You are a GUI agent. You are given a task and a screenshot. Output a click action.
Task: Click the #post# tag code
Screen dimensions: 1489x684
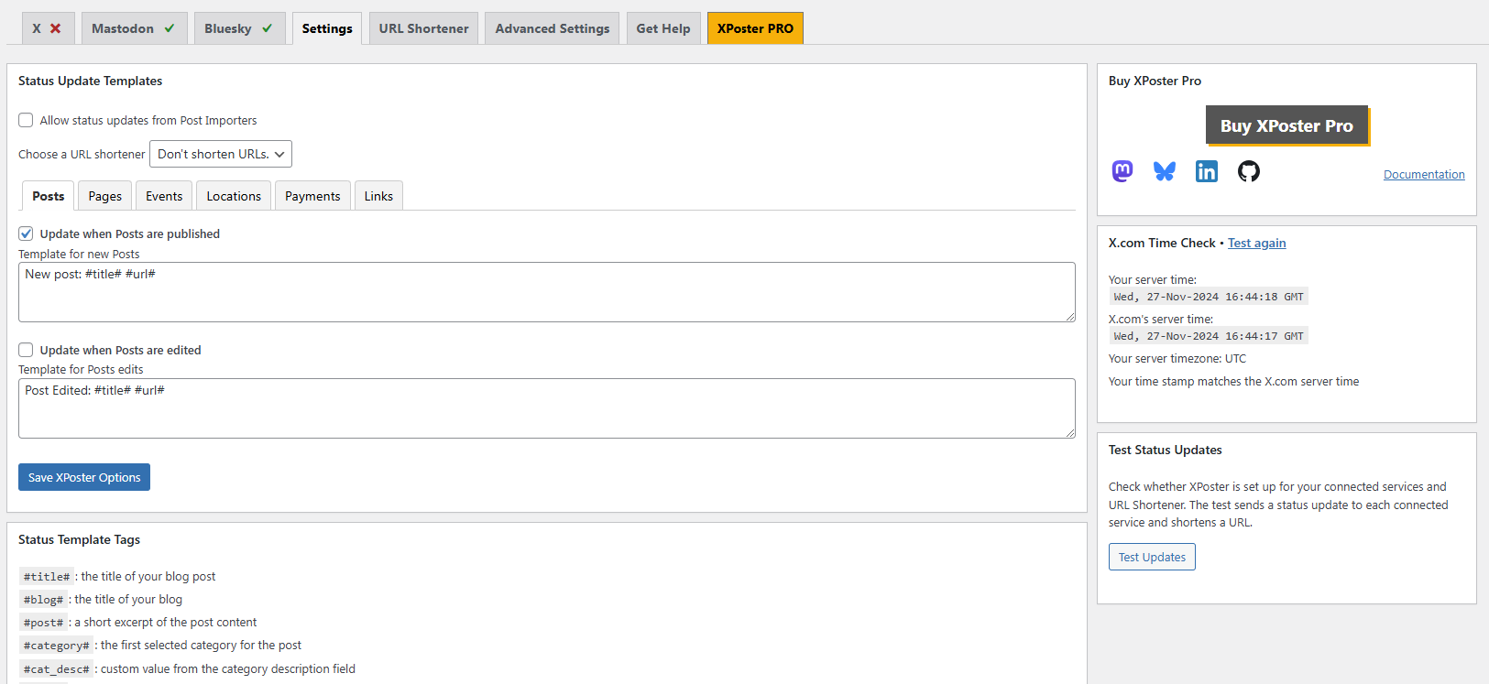[43, 623]
